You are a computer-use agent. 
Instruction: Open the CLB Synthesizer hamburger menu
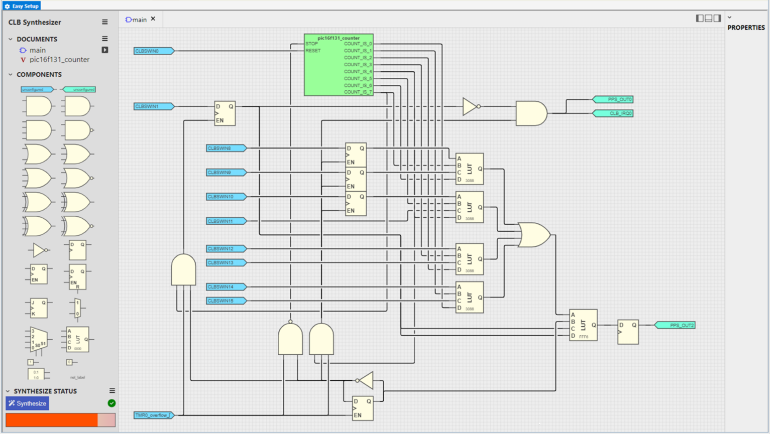click(105, 22)
